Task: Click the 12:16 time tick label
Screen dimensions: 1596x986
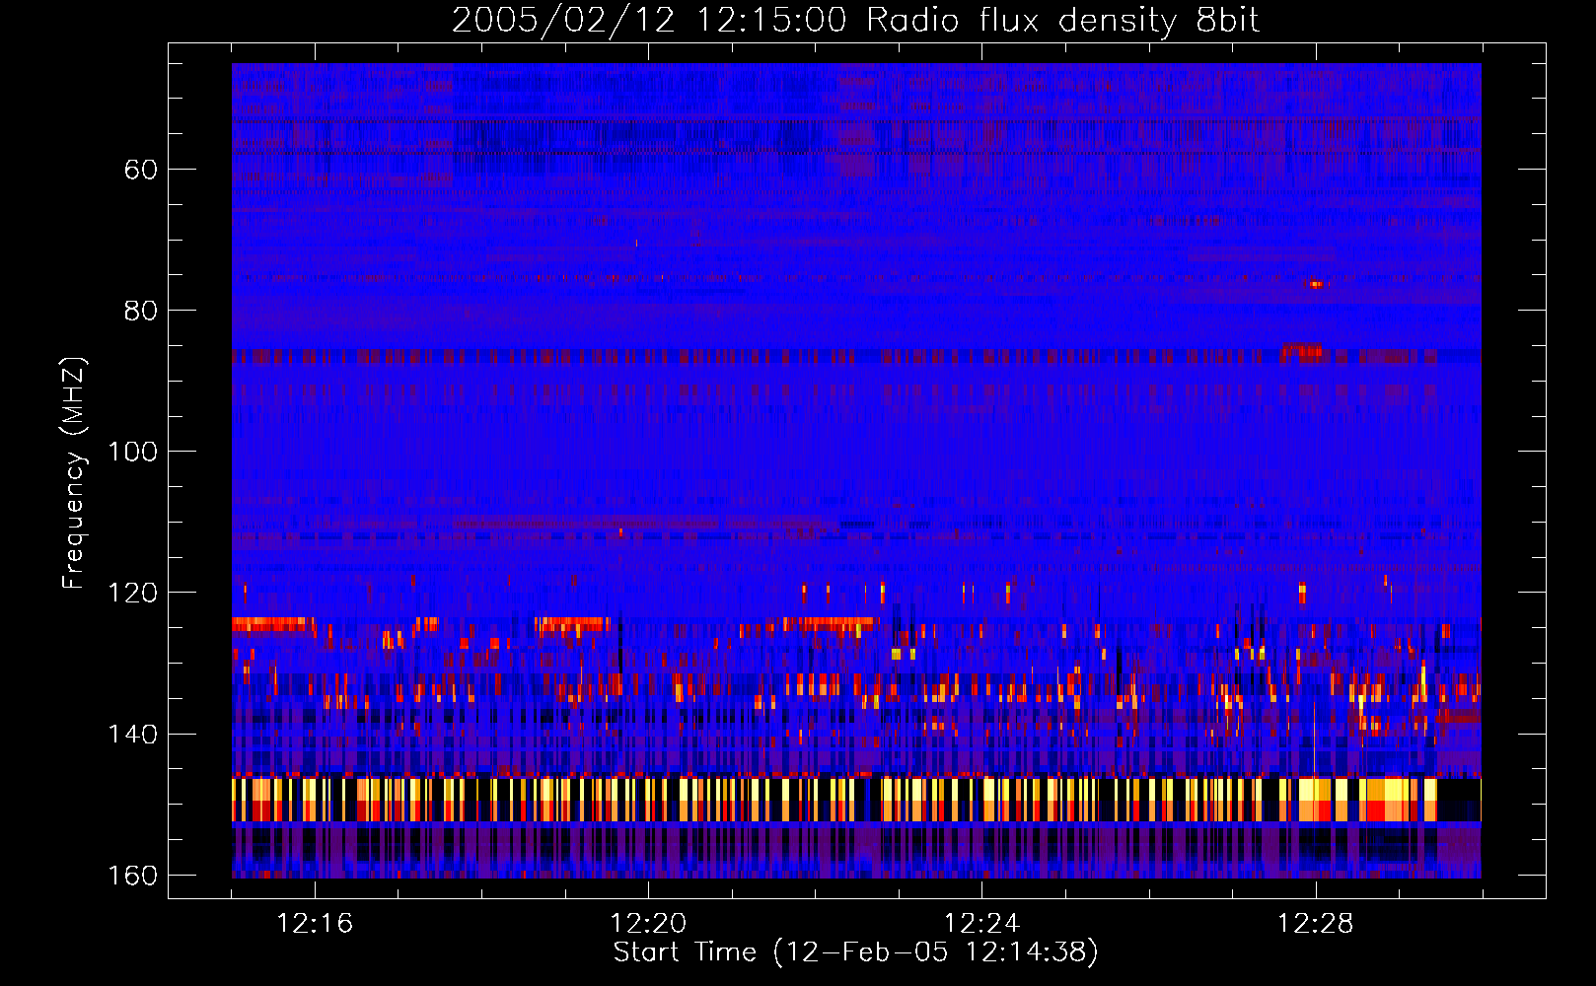Action: 315,924
